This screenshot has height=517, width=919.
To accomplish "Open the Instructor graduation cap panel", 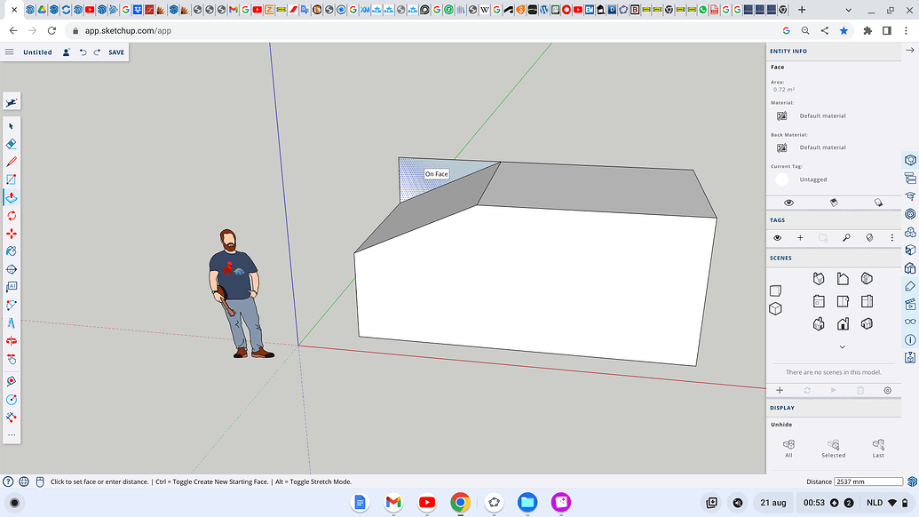I will [x=910, y=196].
